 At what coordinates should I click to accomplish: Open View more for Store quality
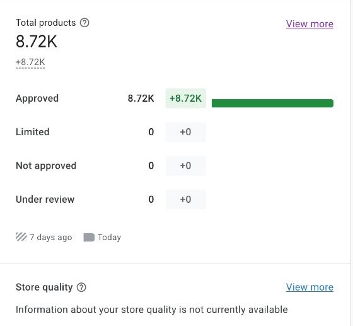pos(310,287)
